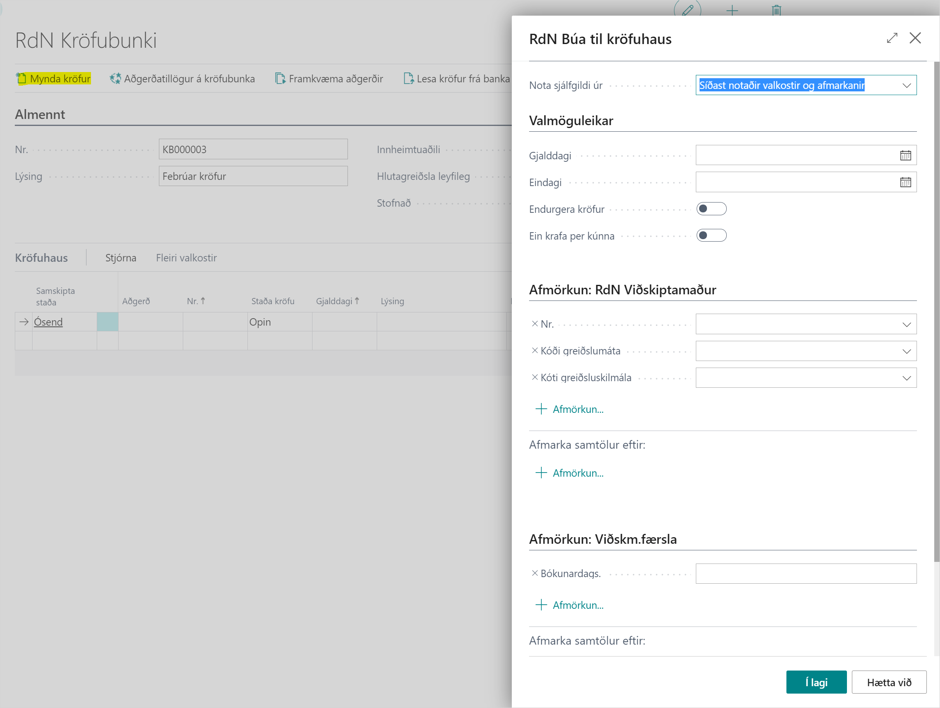
Task: Click the Aðgerð column header
Action: [x=136, y=301]
